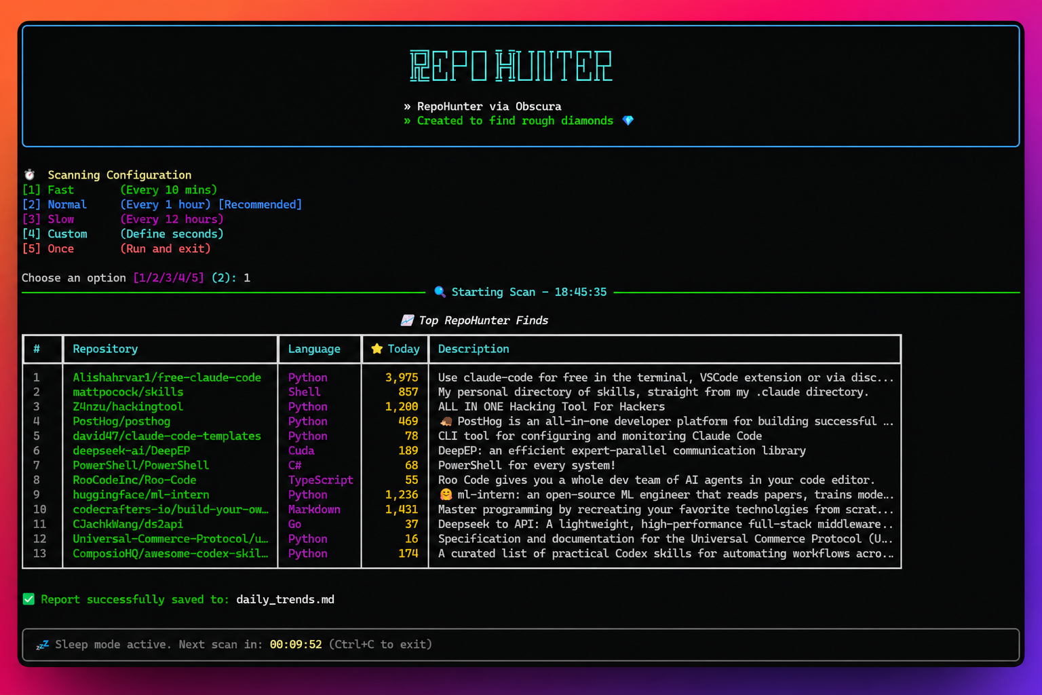Click the Description column header
Image resolution: width=1042 pixels, height=695 pixels.
point(474,349)
